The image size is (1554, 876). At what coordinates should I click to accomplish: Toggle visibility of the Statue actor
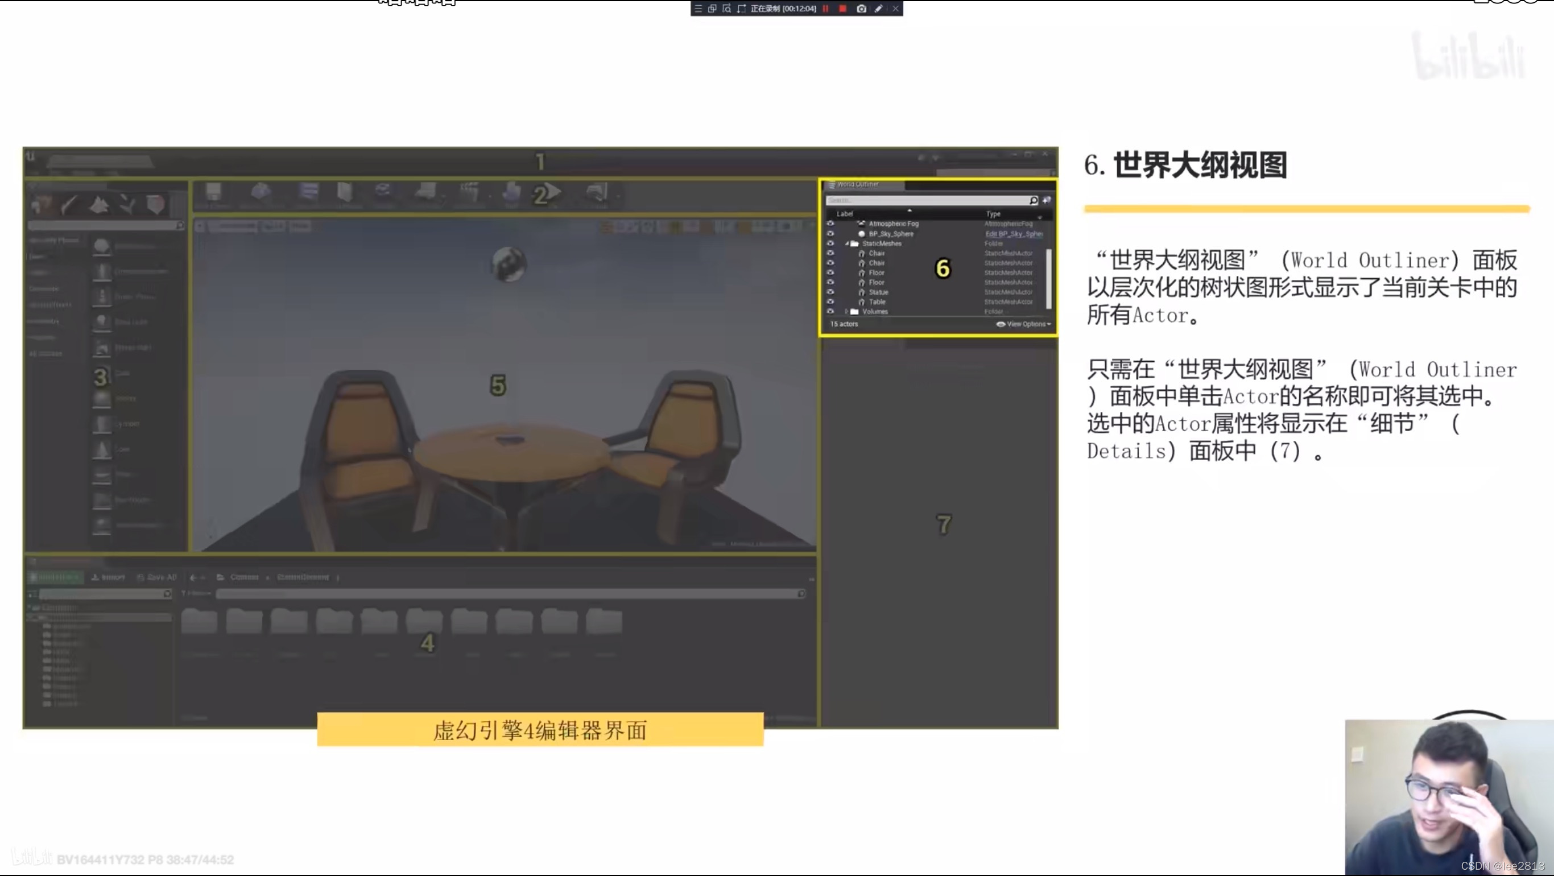click(x=830, y=292)
